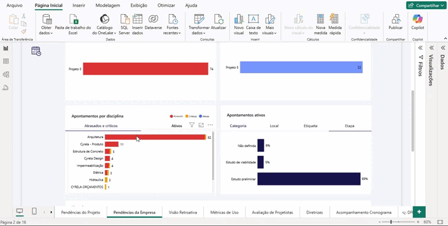Click the red Arquitetura bar
The height and width of the screenshot is (226, 448).
(x=155, y=138)
